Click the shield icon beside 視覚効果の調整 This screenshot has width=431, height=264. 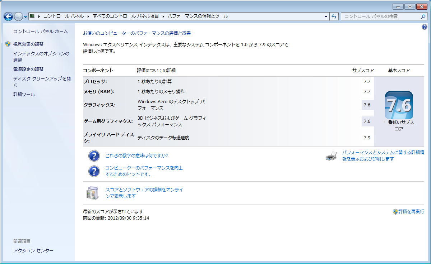8,44
